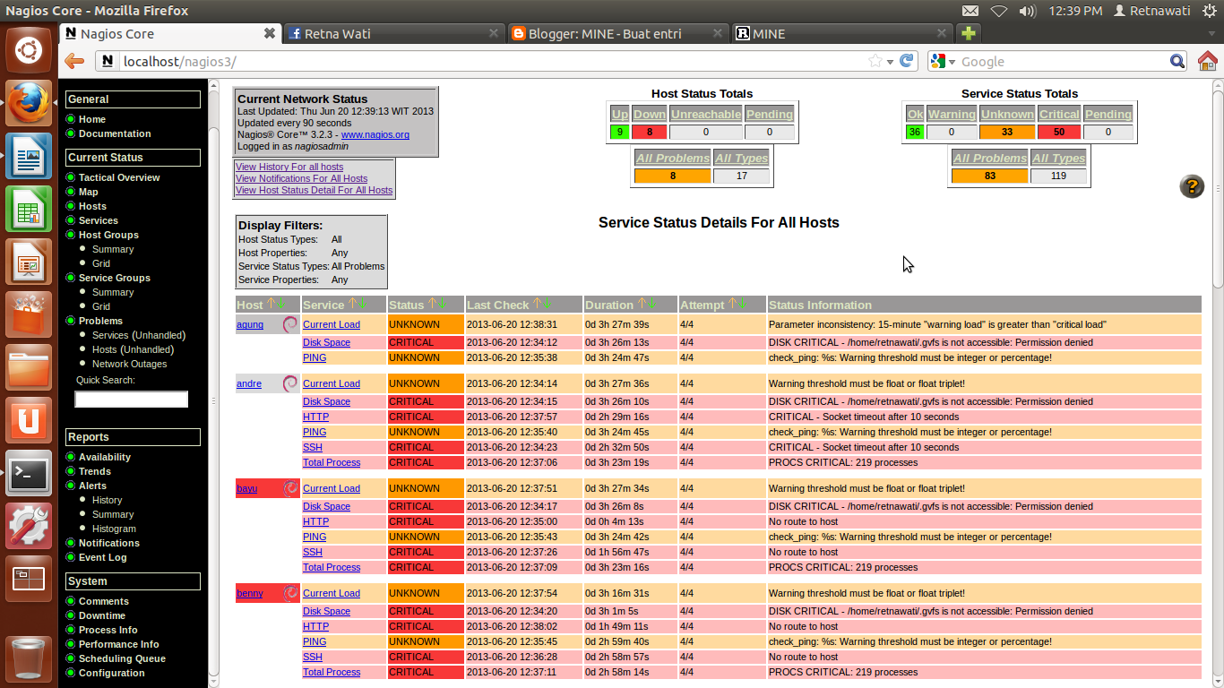1224x688 pixels.
Task: Open the agung host link
Action: 250,324
